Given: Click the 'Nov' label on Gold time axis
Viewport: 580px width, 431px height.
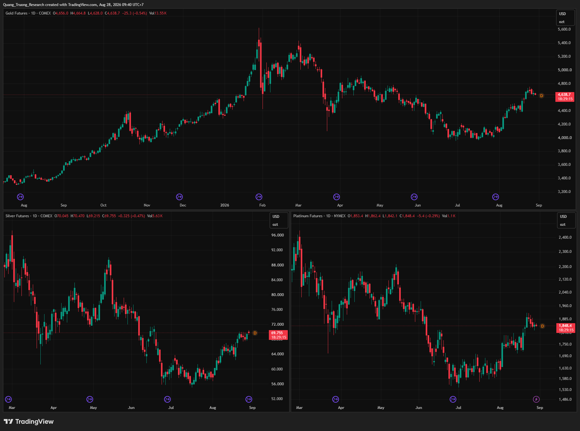Looking at the screenshot, I should point(147,205).
